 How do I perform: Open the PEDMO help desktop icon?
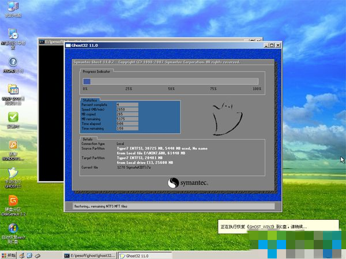tap(13, 62)
